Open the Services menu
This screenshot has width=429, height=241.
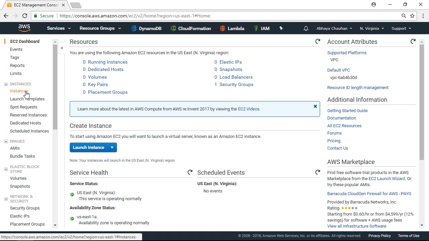point(59,28)
